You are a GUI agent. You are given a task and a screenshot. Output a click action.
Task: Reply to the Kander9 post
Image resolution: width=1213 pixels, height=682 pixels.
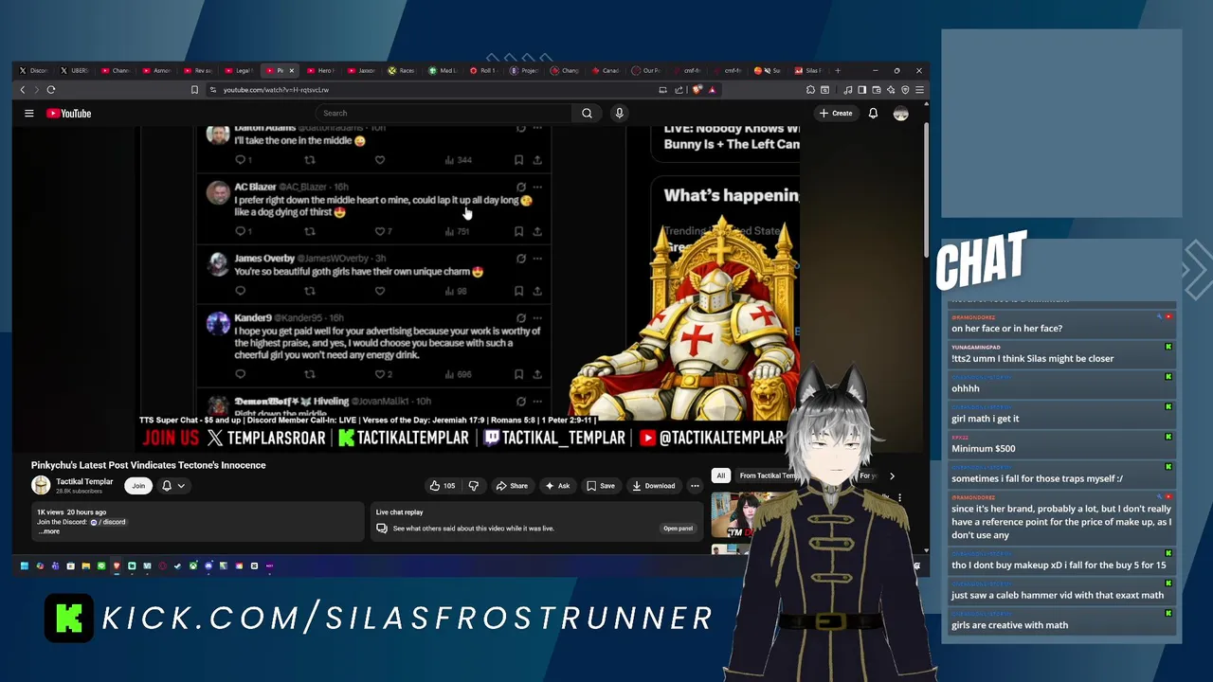241,374
